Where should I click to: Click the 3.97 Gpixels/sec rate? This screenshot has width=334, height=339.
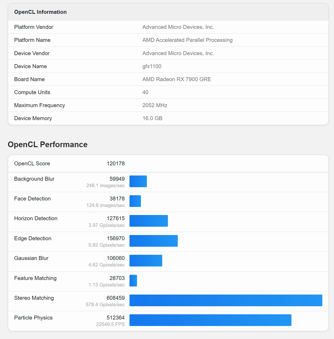click(107, 225)
